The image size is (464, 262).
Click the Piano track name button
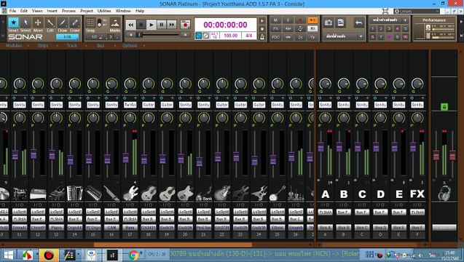pyautogui.click(x=56, y=227)
